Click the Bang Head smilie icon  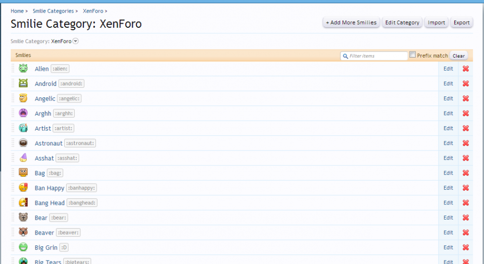[23, 202]
